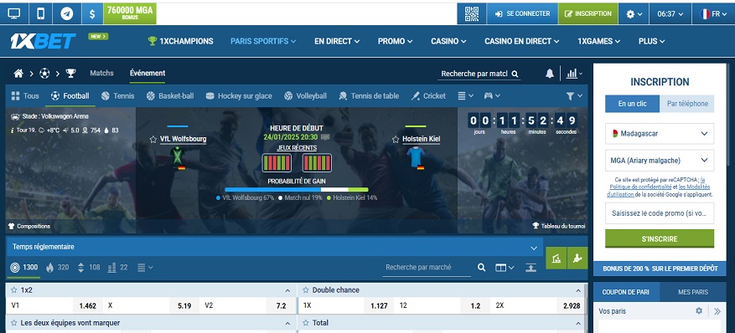This screenshot has width=735, height=333.
Task: Click the Telegram icon in top bar
Action: click(66, 14)
